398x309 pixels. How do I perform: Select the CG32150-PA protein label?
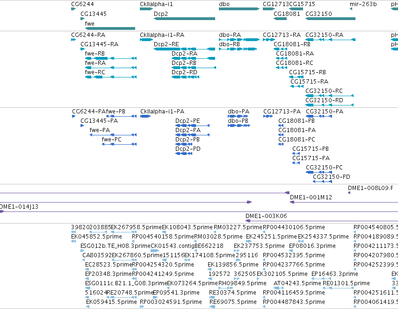tap(325, 112)
